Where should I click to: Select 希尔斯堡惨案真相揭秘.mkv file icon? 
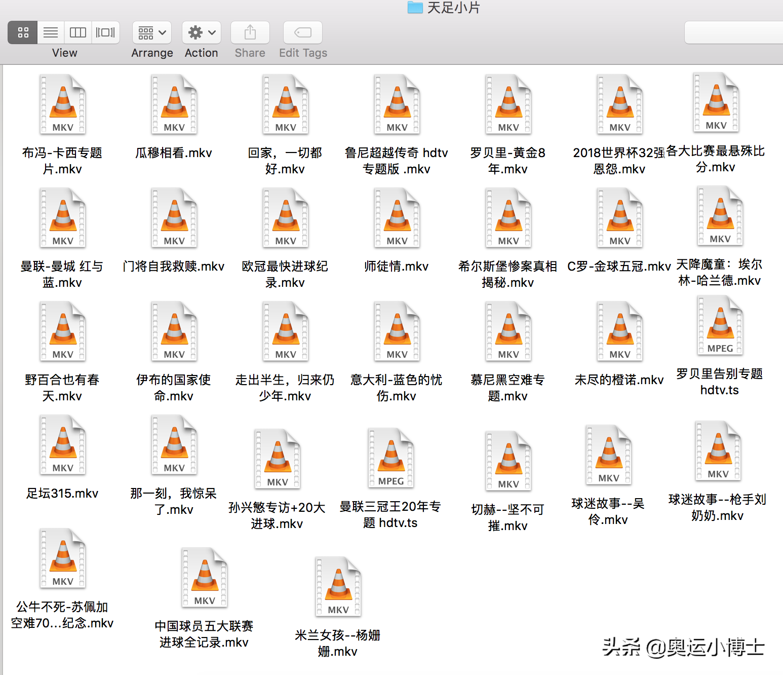click(x=508, y=218)
